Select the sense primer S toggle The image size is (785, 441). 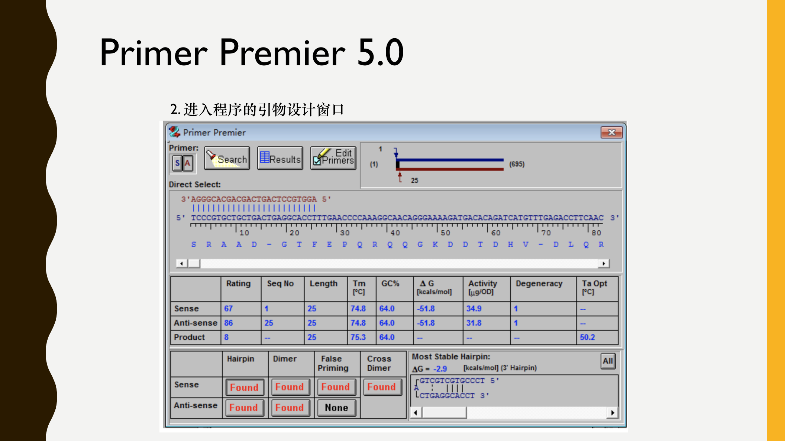coord(177,163)
